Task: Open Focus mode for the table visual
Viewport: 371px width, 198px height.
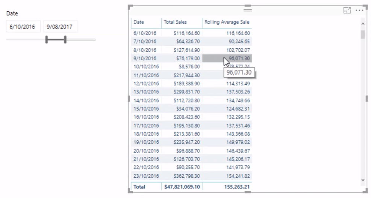Action: click(347, 10)
